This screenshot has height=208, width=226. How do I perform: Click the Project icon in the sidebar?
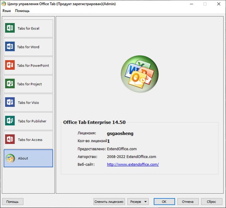[10, 84]
